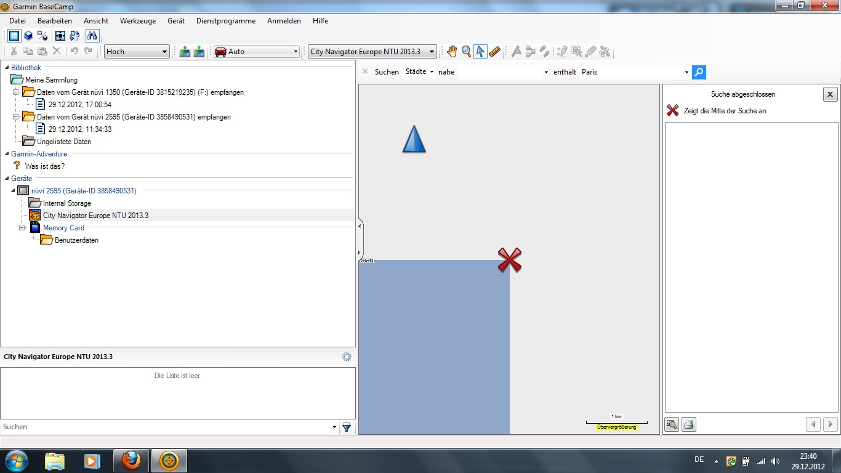Select the split 2D/3D view icon
The height and width of the screenshot is (473, 841).
pos(42,36)
